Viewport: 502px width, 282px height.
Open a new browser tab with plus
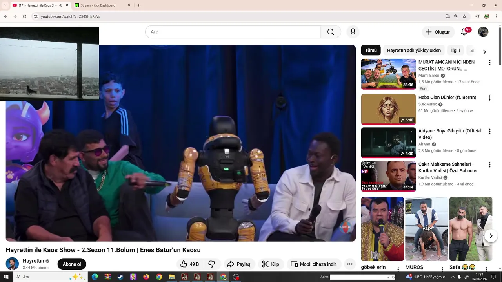pyautogui.click(x=138, y=5)
